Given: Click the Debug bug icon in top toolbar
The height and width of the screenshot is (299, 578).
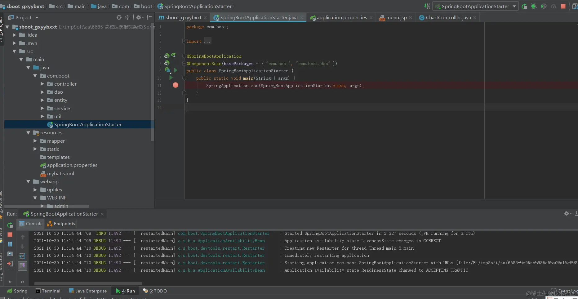Looking at the screenshot, I should pos(534,6).
